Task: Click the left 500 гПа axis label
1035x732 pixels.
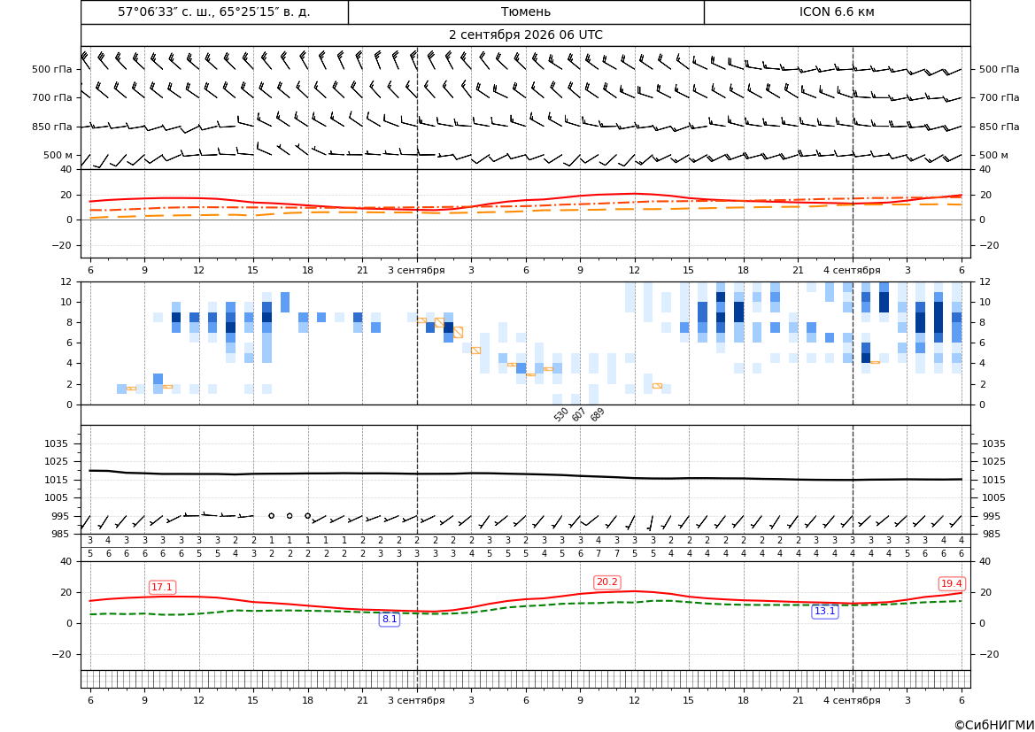Action: (x=52, y=69)
